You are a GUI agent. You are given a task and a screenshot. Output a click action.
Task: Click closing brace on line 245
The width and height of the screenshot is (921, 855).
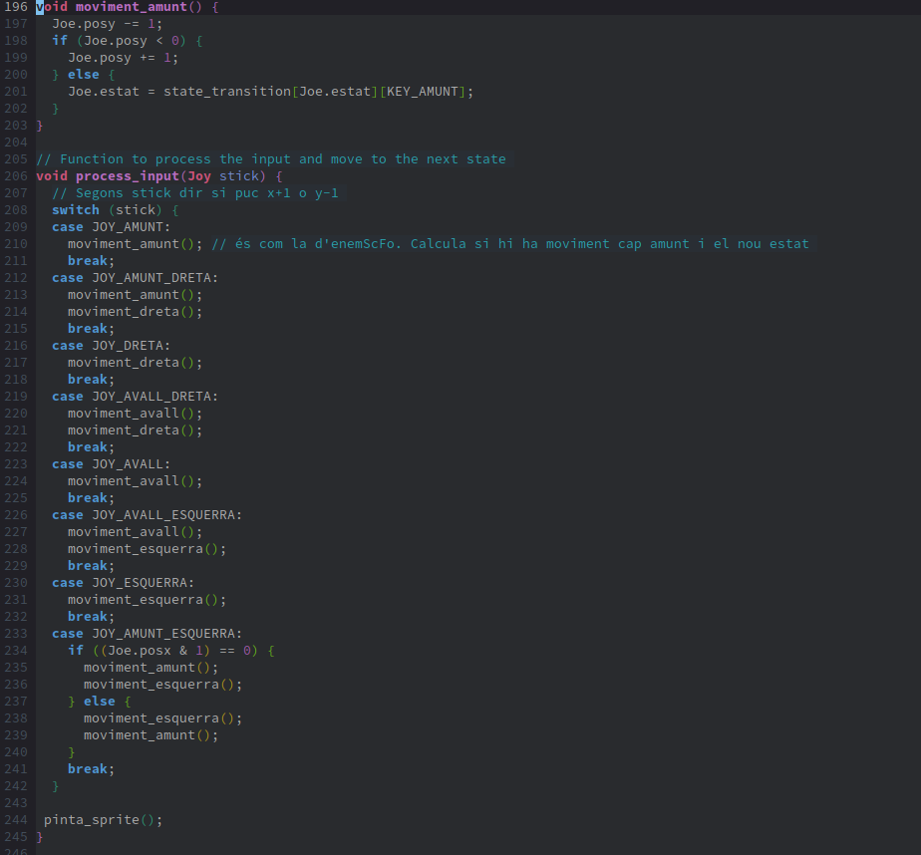tap(39, 837)
